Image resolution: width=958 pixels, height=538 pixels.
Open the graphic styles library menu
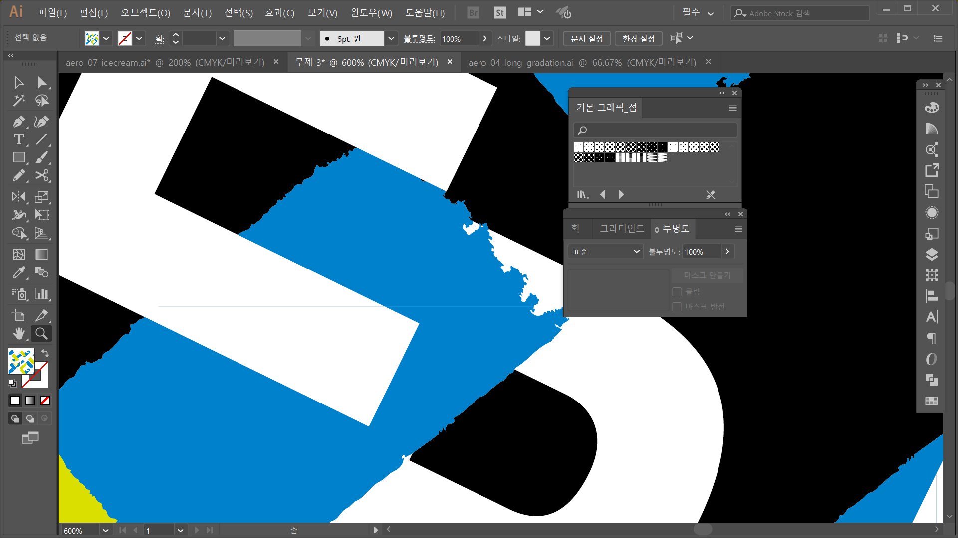(583, 194)
